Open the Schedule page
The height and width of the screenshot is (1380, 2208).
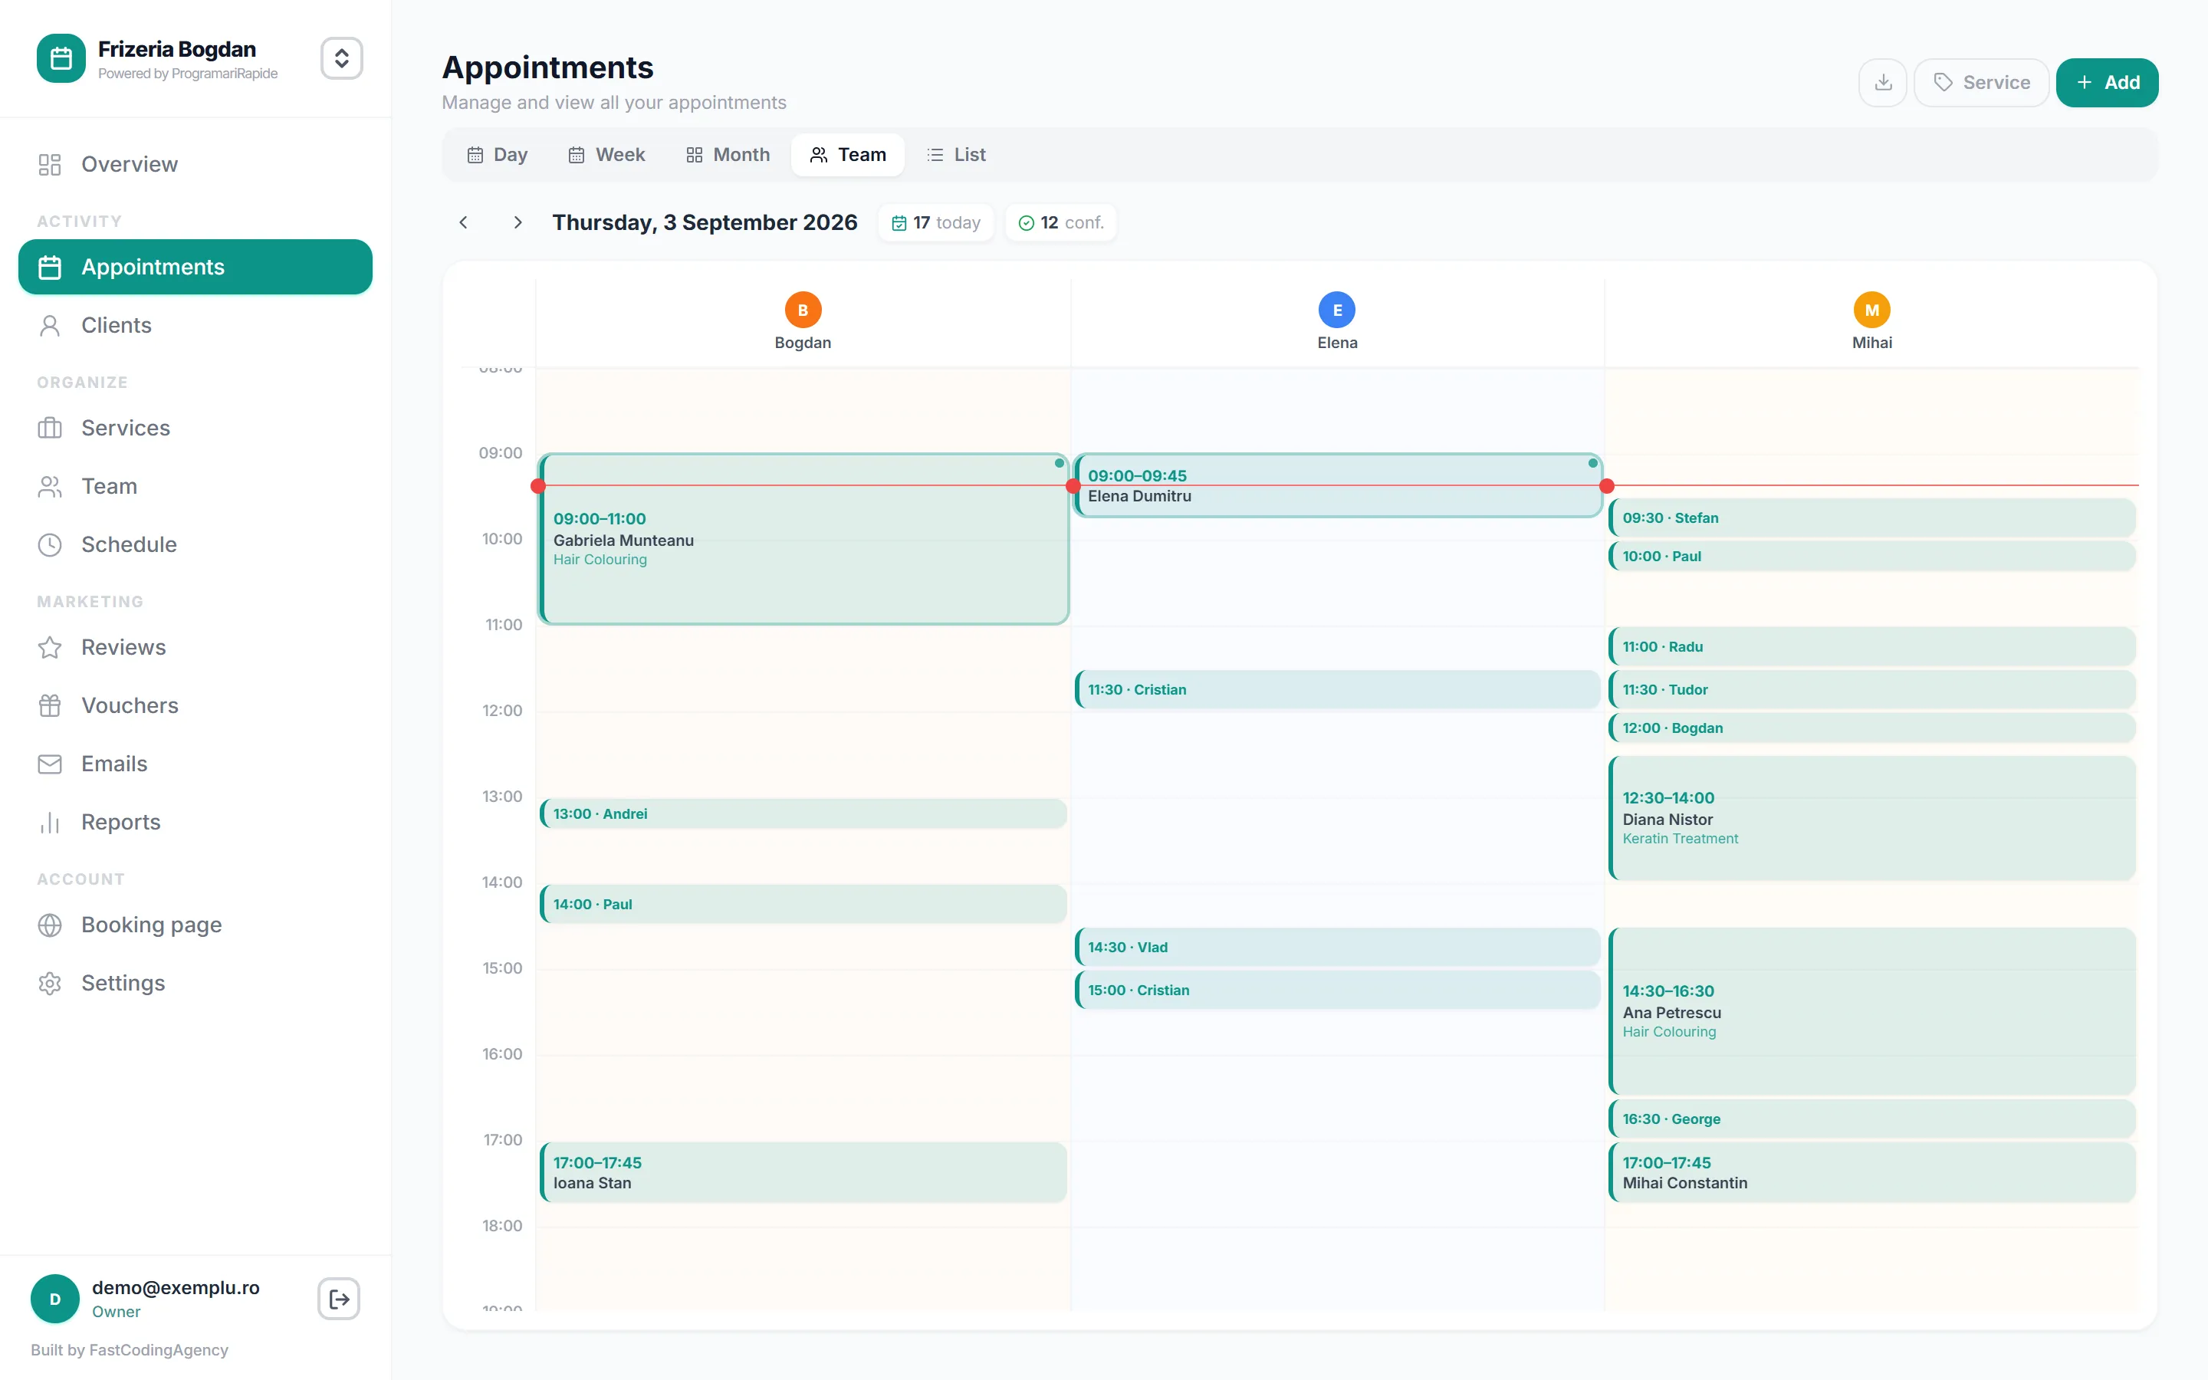(x=195, y=545)
